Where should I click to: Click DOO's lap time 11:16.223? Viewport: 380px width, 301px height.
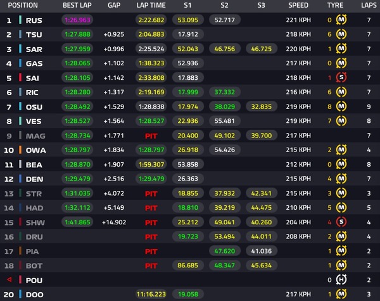tap(151, 294)
